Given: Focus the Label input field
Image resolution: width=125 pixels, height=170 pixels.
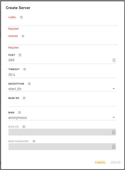Looking at the screenshot, I should [x=62, y=23].
